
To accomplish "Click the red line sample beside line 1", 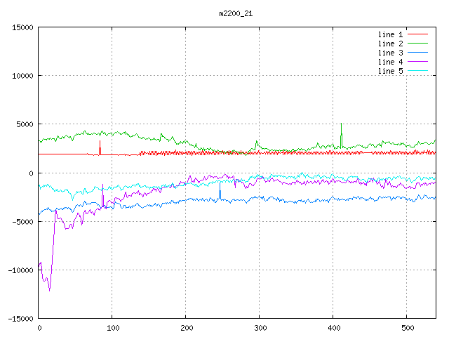I will [x=417, y=34].
